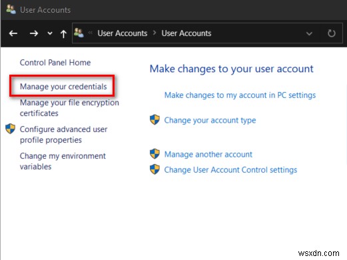Expand the hidden breadcrumb path chevrons
The height and width of the screenshot is (260, 347).
[90, 33]
